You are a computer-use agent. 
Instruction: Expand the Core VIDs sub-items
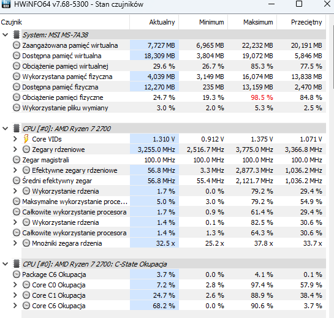(15, 139)
